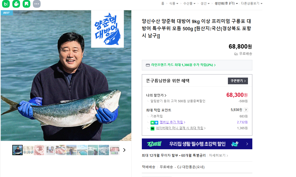This screenshot has height=177, width=296.
Task: Open the gray three-dots more icon
Action: pyautogui.click(x=37, y=4)
